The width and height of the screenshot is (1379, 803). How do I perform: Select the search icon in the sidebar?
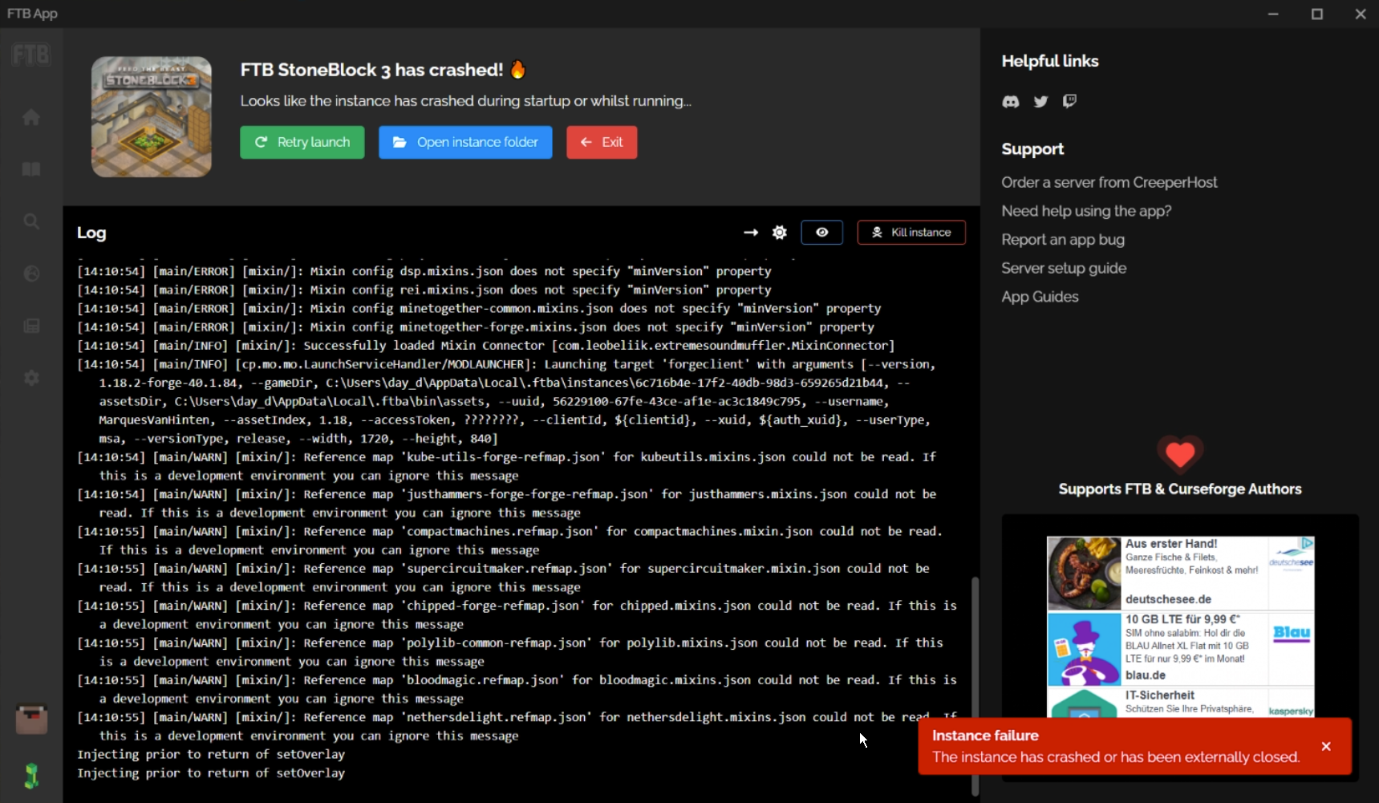[32, 221]
